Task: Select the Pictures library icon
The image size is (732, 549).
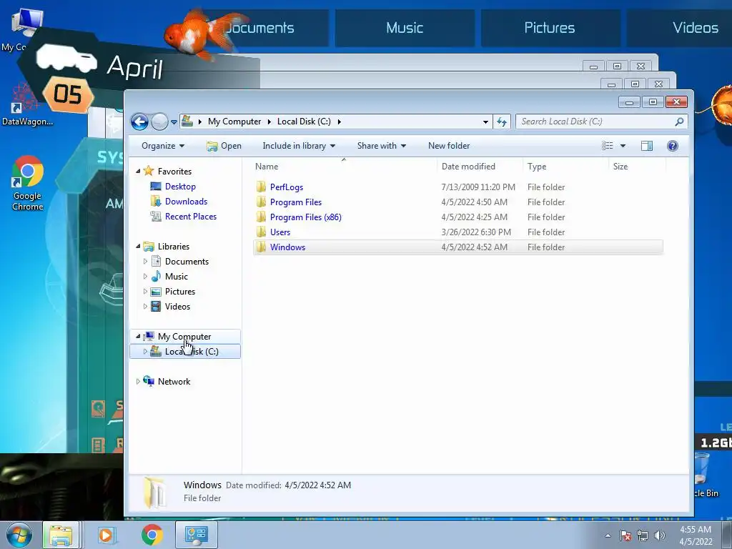Action: click(156, 292)
